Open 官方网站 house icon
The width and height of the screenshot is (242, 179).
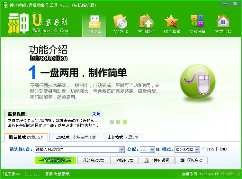[223, 21]
